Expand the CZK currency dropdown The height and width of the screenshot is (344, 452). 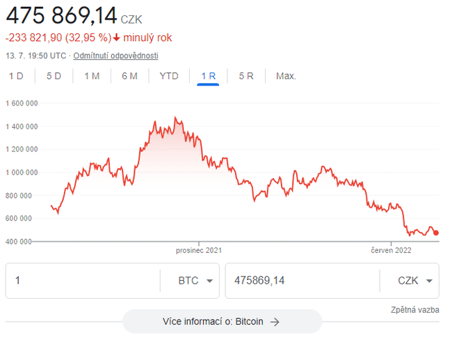point(409,281)
